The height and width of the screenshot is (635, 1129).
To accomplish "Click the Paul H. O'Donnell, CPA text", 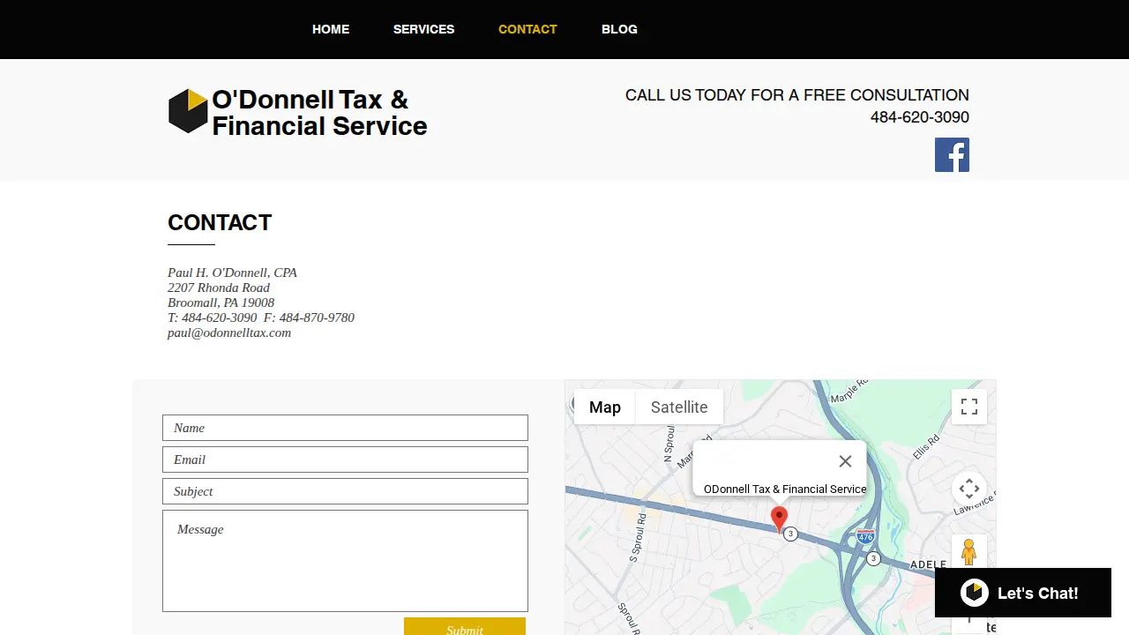I will point(232,273).
